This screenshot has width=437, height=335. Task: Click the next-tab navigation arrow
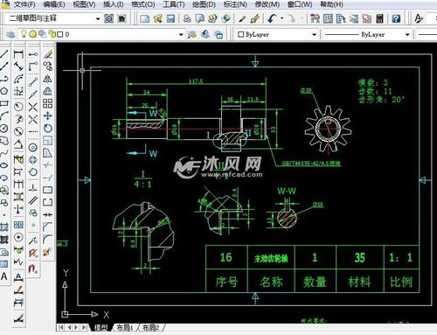[76, 327]
